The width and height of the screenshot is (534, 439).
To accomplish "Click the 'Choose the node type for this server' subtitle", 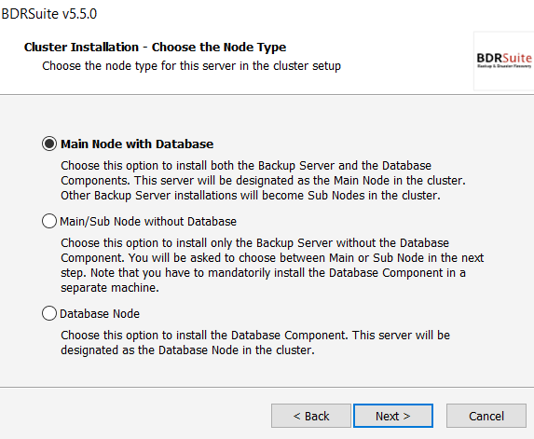I will (x=191, y=66).
